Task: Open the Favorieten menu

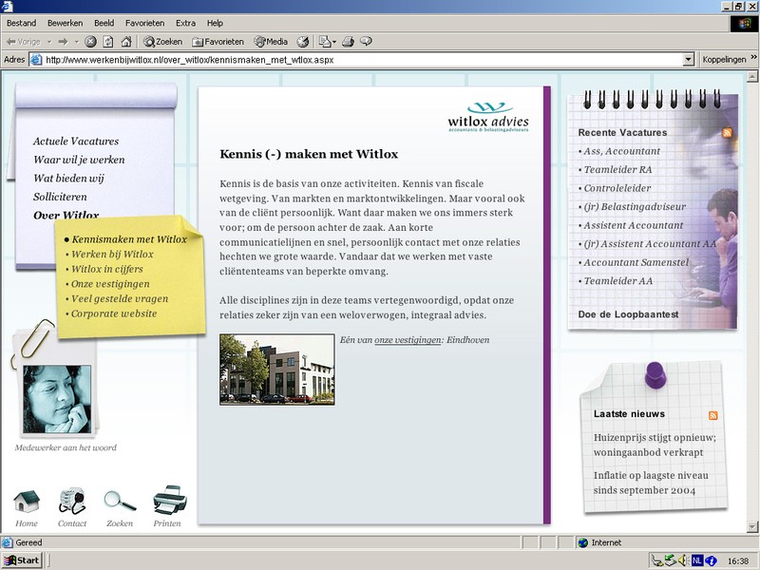Action: click(x=144, y=23)
